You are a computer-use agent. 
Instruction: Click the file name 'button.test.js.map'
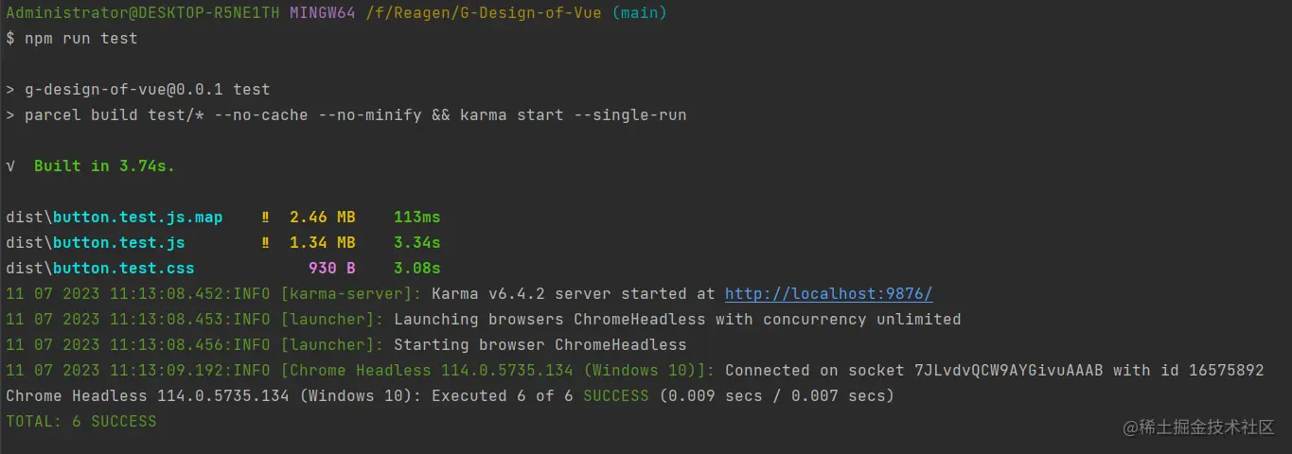(138, 218)
